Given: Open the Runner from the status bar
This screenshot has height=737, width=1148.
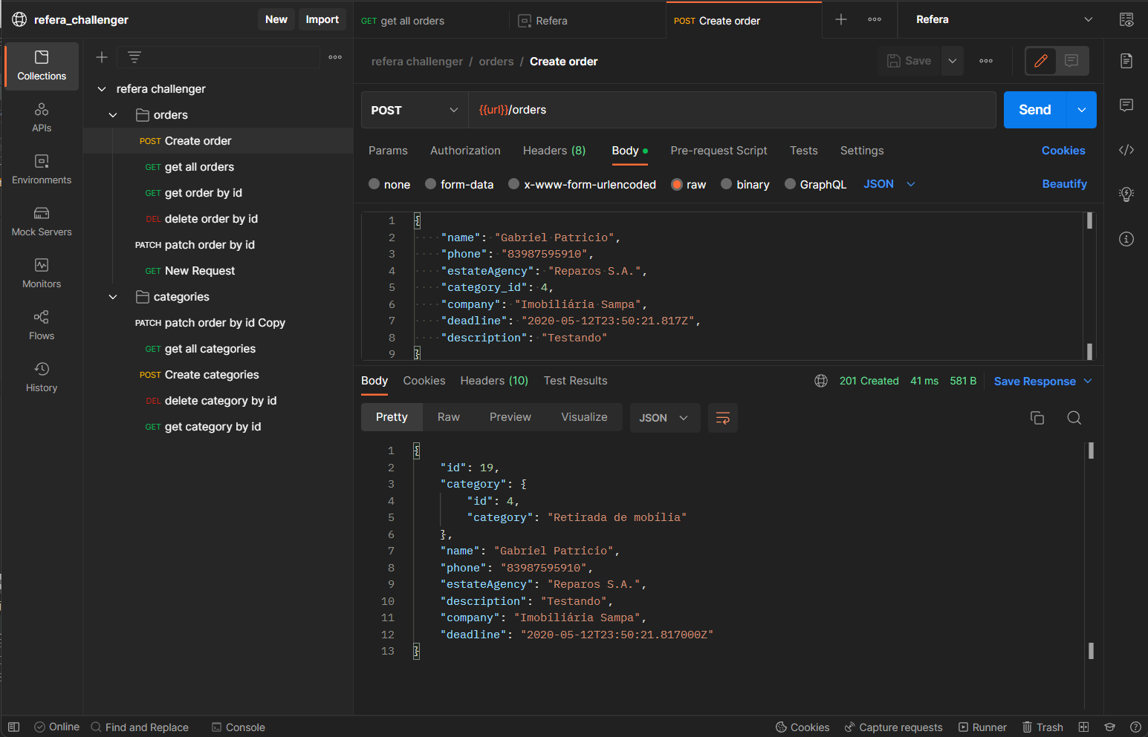Looking at the screenshot, I should click(982, 727).
